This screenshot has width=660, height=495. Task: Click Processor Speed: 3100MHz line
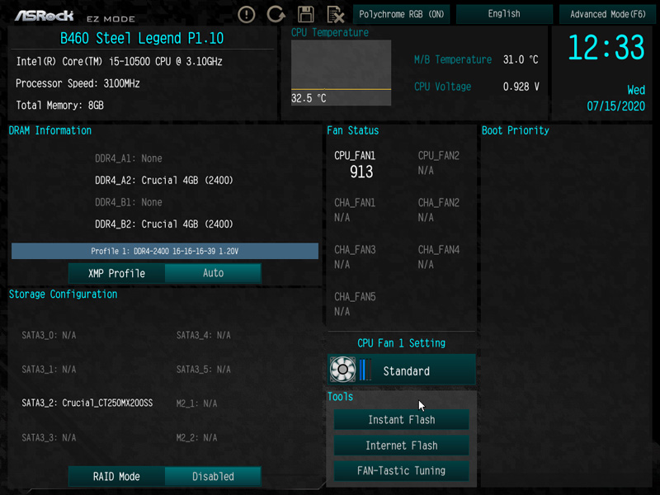78,83
